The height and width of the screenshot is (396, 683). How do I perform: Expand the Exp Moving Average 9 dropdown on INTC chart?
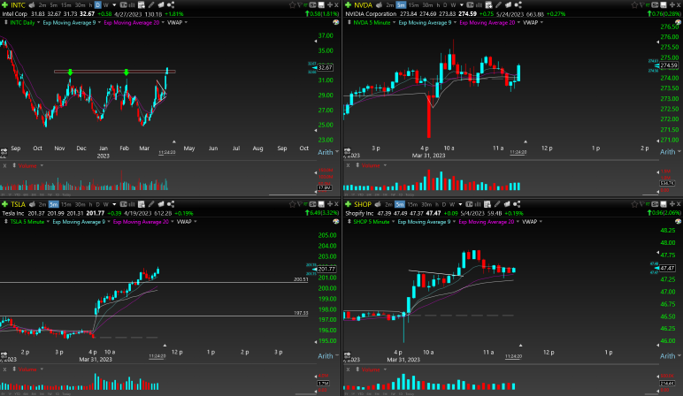click(x=99, y=22)
